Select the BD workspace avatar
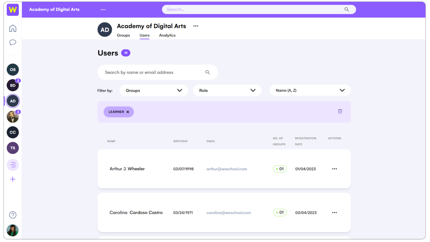Screen dimensions: 430x242 click(13, 85)
